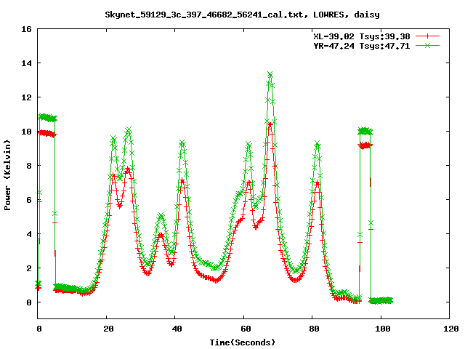Click y-axis tick label 2
This screenshot has height=349, width=465.
click(29, 268)
